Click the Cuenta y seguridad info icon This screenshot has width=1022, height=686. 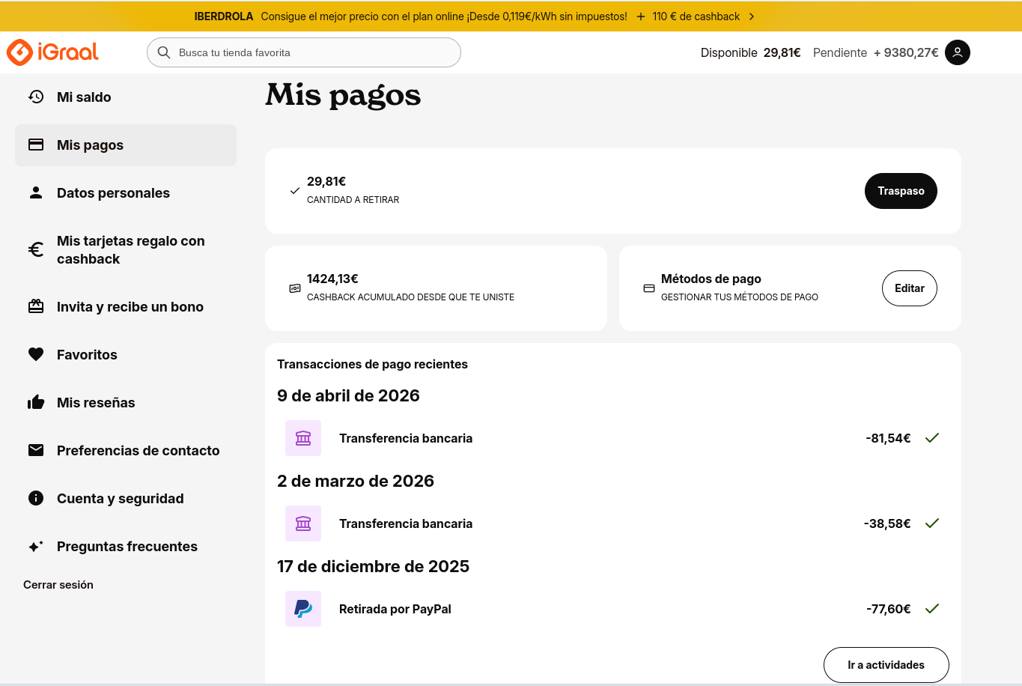tap(35, 498)
